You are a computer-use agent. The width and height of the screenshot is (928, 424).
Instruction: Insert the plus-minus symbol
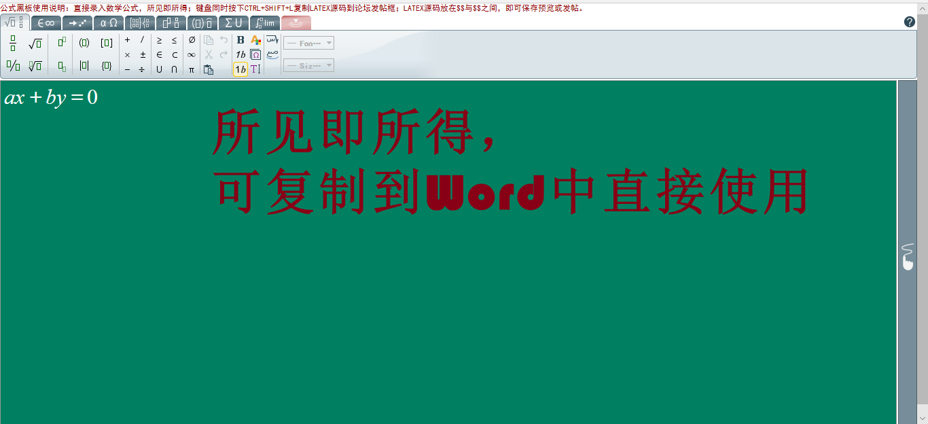click(x=142, y=54)
